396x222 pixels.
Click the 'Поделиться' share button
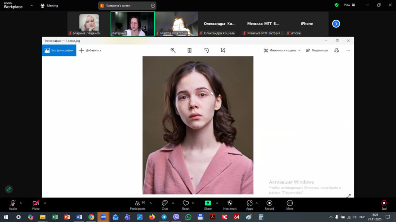click(x=317, y=50)
